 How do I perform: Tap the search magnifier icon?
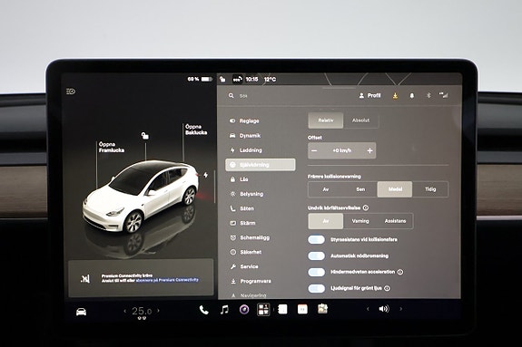tap(231, 95)
